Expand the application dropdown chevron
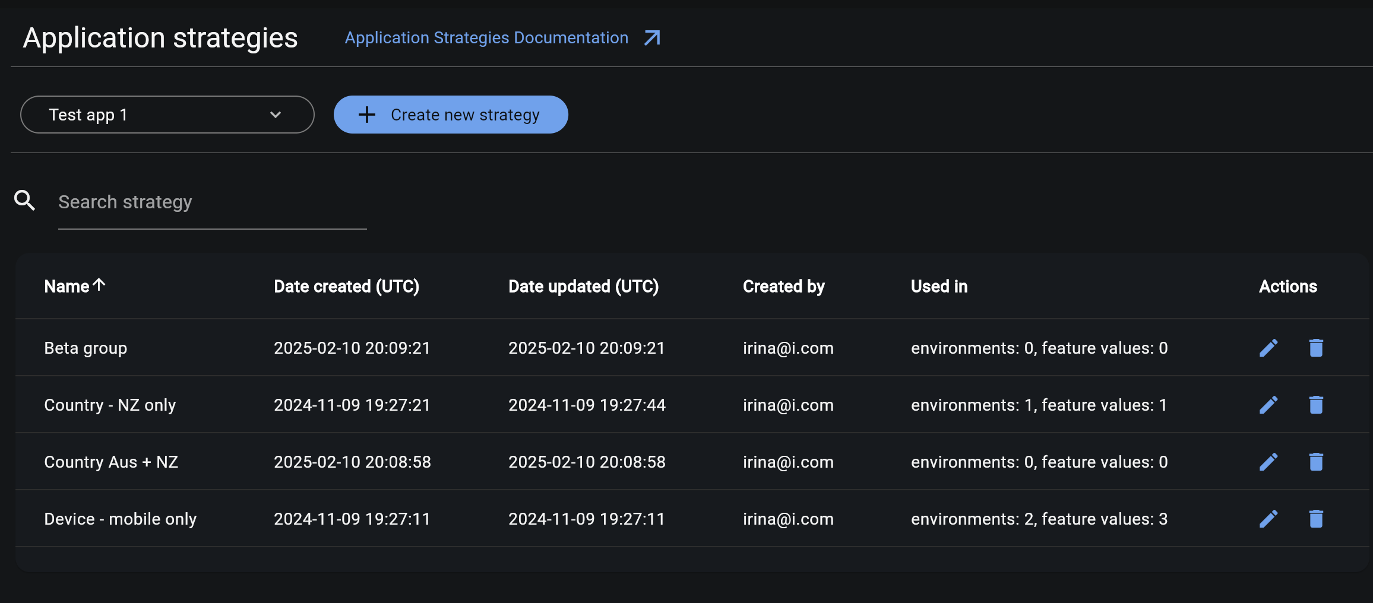The height and width of the screenshot is (603, 1373). click(275, 115)
